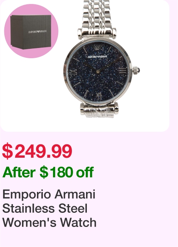Click the Emporio Armani logo on the box
The width and height of the screenshot is (178, 247).
pyautogui.click(x=37, y=32)
